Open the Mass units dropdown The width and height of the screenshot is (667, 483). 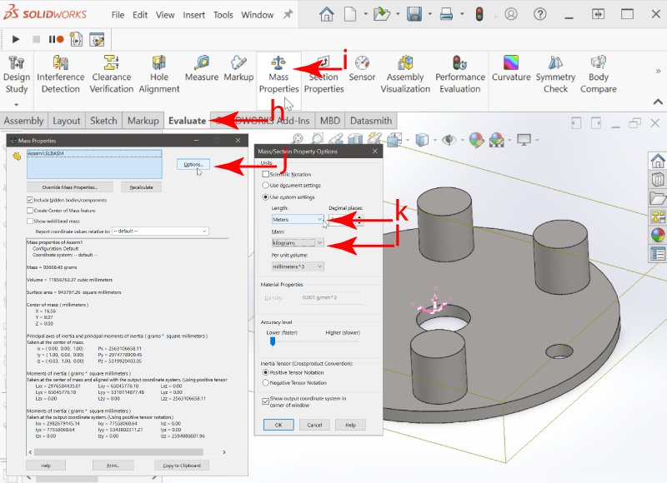(x=298, y=242)
